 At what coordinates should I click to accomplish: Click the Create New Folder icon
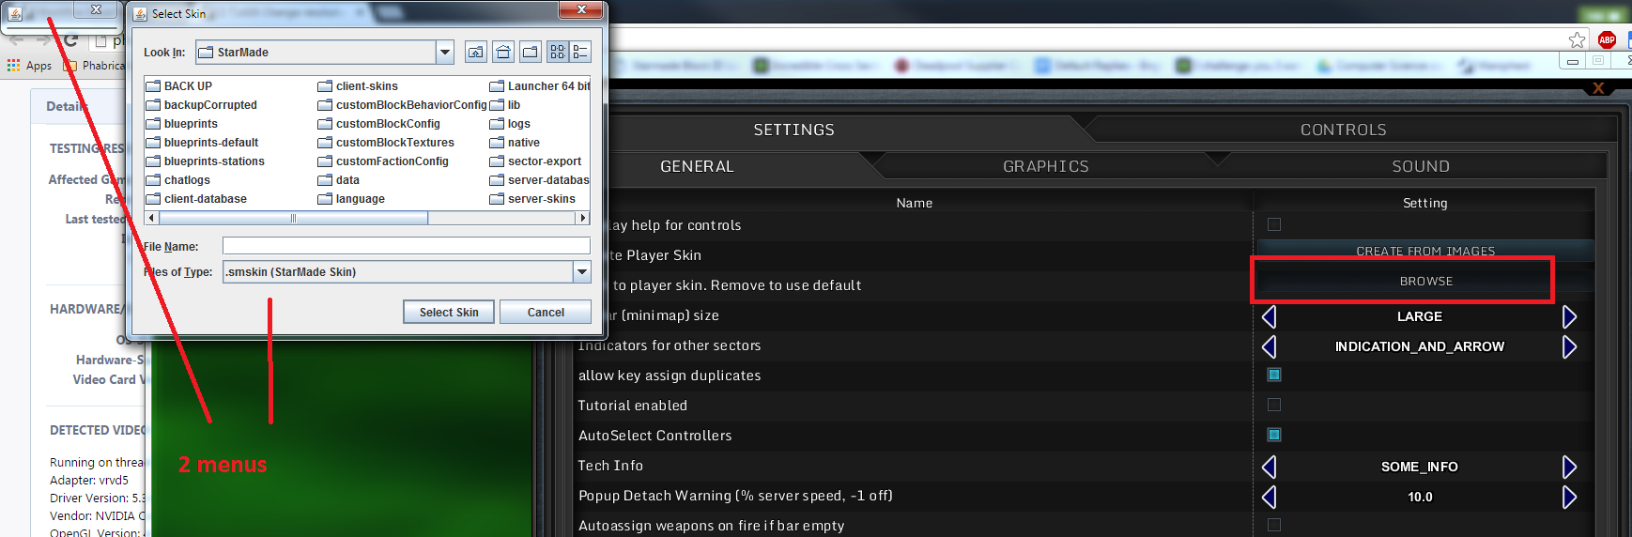(x=531, y=53)
